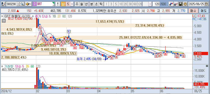This screenshot has height=94, width=210.
Task: Click the 매도 sell button
Action: (204, 11)
